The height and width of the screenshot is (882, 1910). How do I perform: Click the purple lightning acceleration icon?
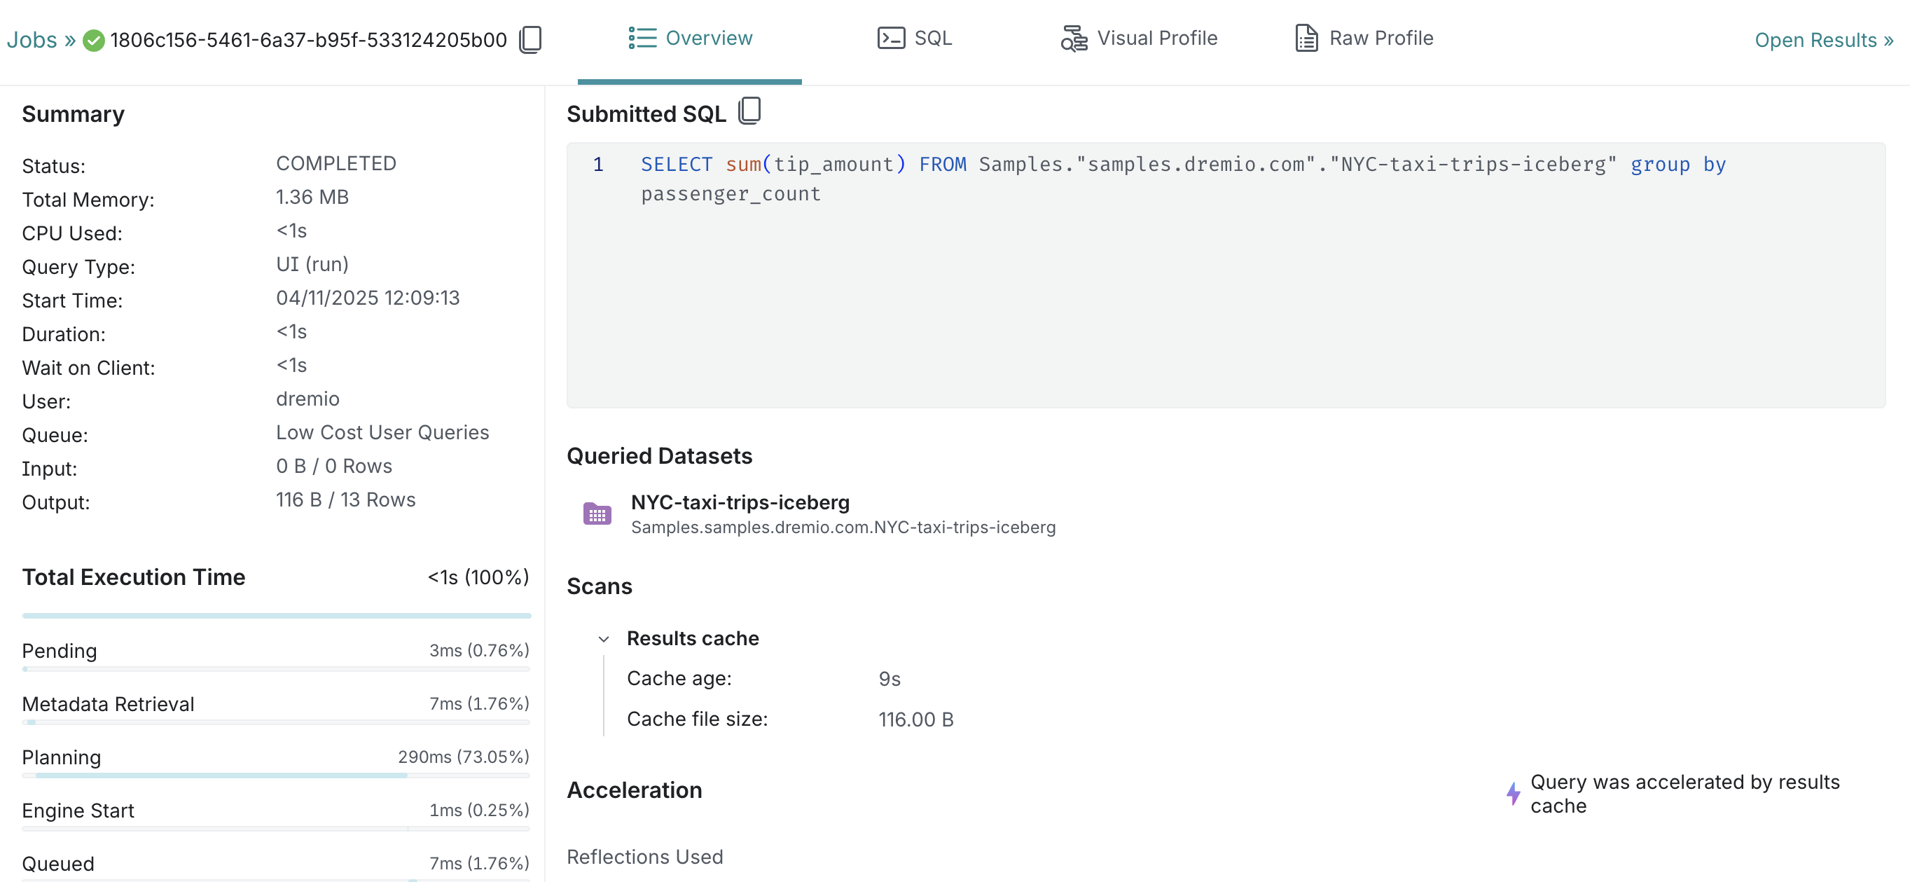pos(1514,793)
